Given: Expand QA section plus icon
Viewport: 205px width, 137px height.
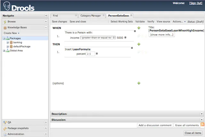Looking at the screenshot, I should click(x=46, y=122).
